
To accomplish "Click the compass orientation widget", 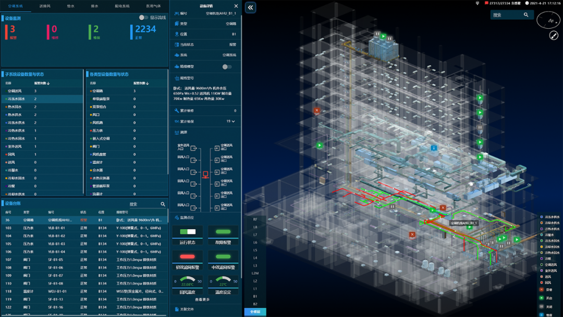I will pyautogui.click(x=548, y=20).
